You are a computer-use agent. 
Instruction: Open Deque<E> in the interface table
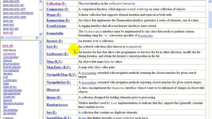(x=54, y=15)
